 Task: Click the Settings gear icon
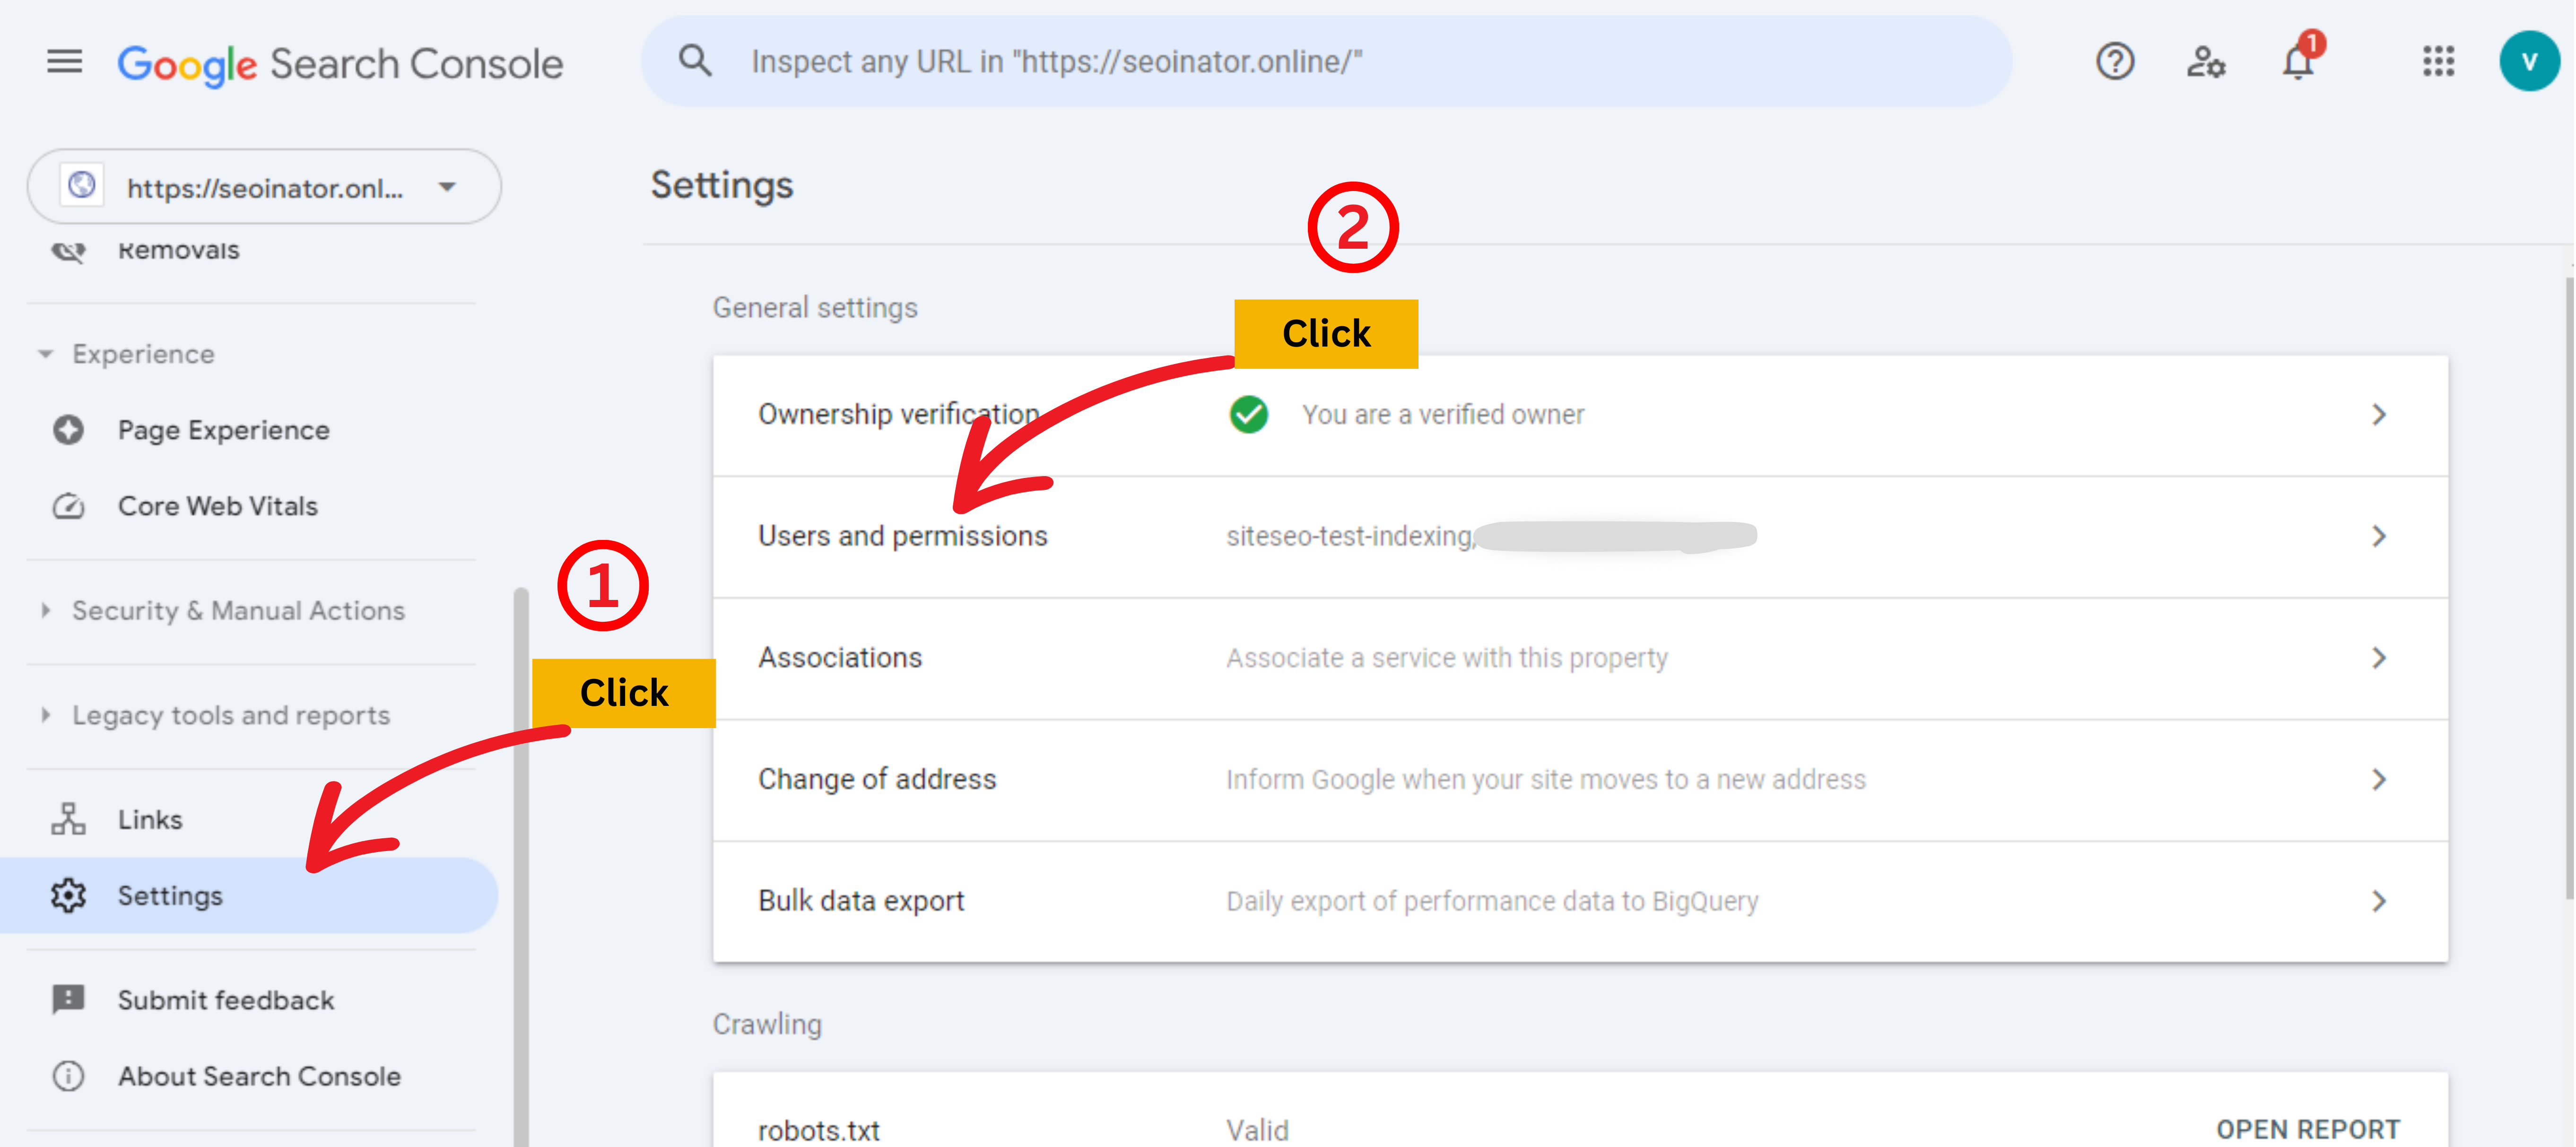(68, 895)
